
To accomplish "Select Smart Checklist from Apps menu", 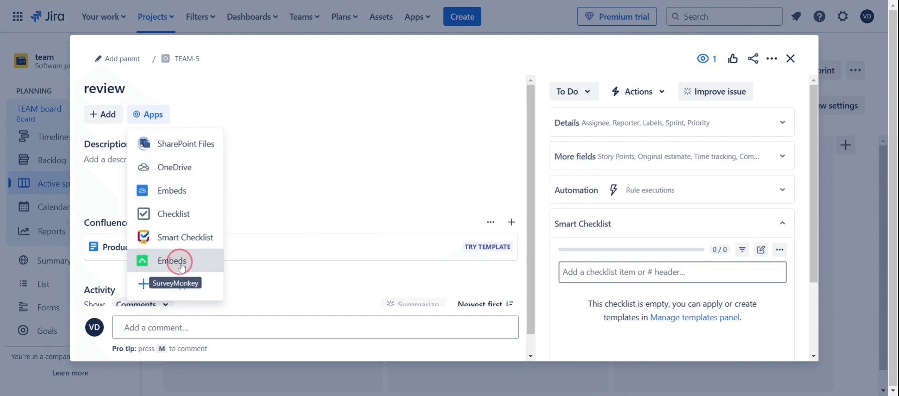I will 176,237.
